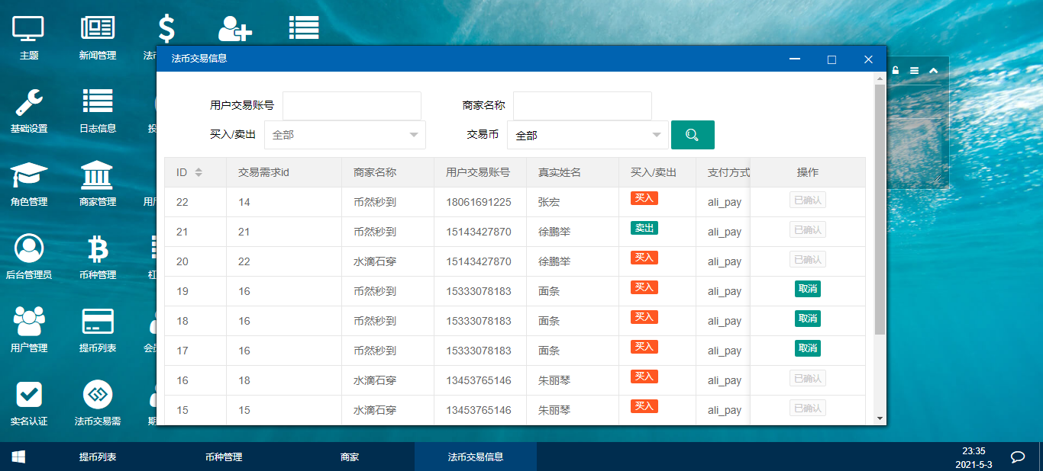
Task: Expand the 买入/卖出 dropdown
Action: pos(345,135)
